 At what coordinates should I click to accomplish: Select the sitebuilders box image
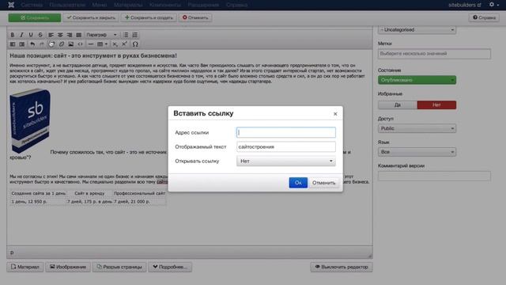30,121
